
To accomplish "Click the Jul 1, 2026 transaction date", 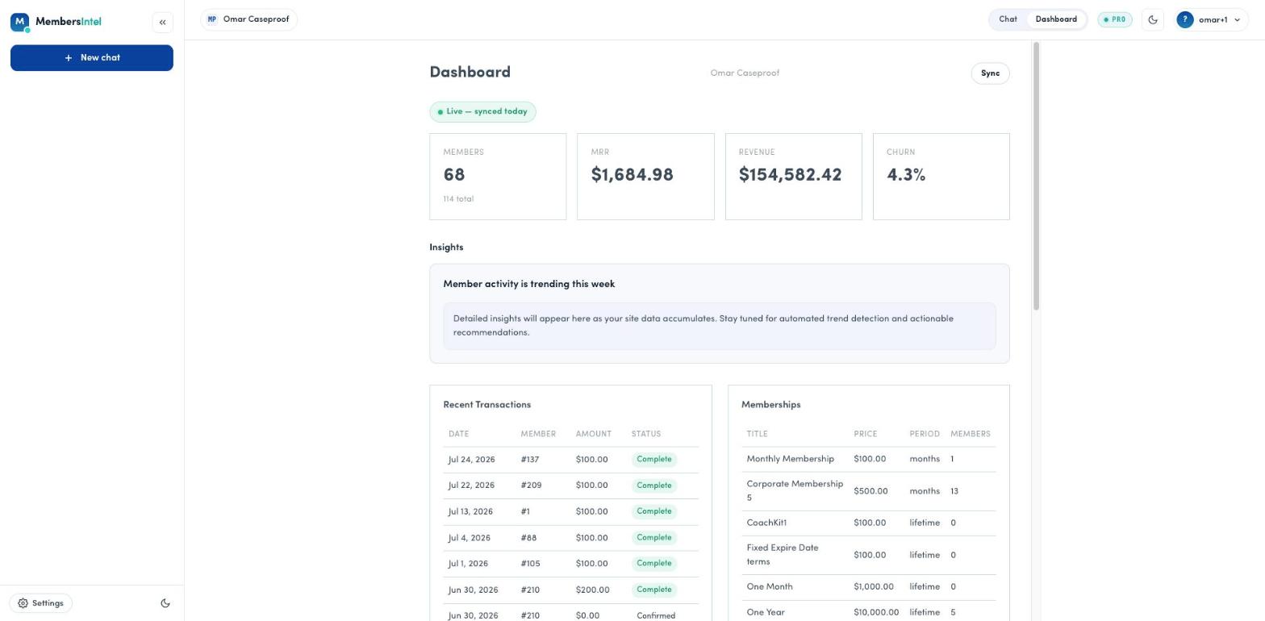I will (x=468, y=564).
